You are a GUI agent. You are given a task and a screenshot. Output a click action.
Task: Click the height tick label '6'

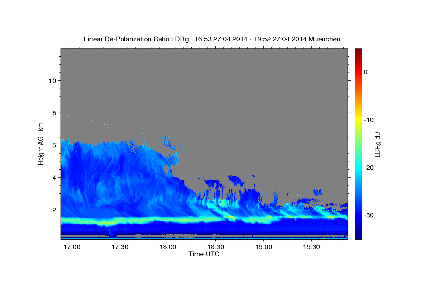pyautogui.click(x=54, y=145)
